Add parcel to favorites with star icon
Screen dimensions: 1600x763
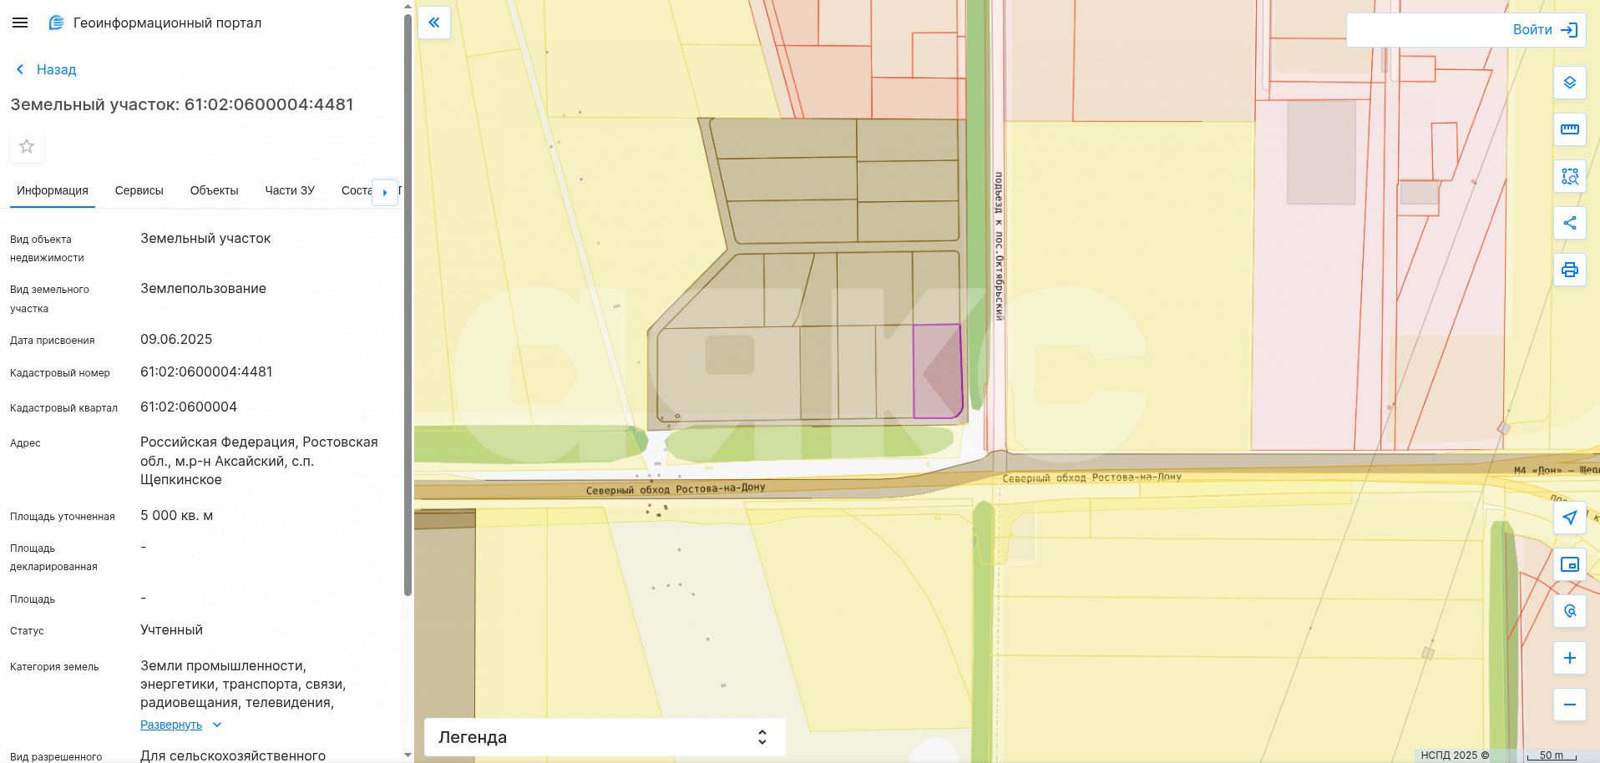pyautogui.click(x=27, y=146)
